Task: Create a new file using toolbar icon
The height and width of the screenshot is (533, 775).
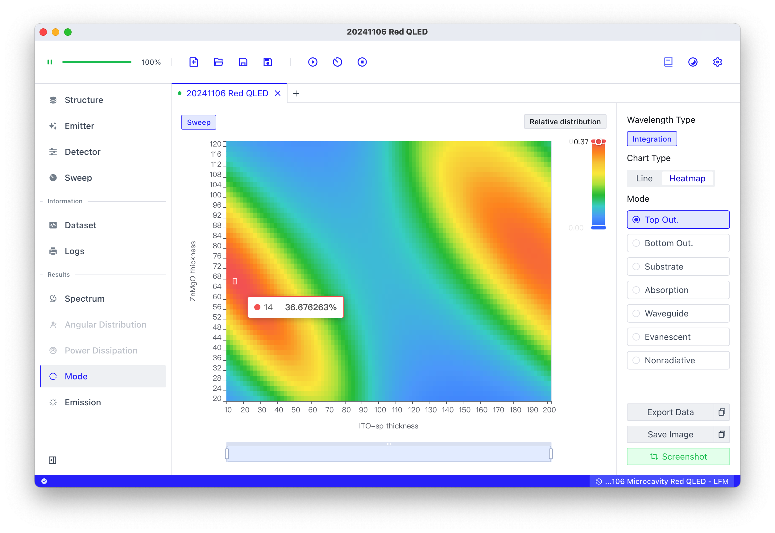Action: [x=194, y=62]
